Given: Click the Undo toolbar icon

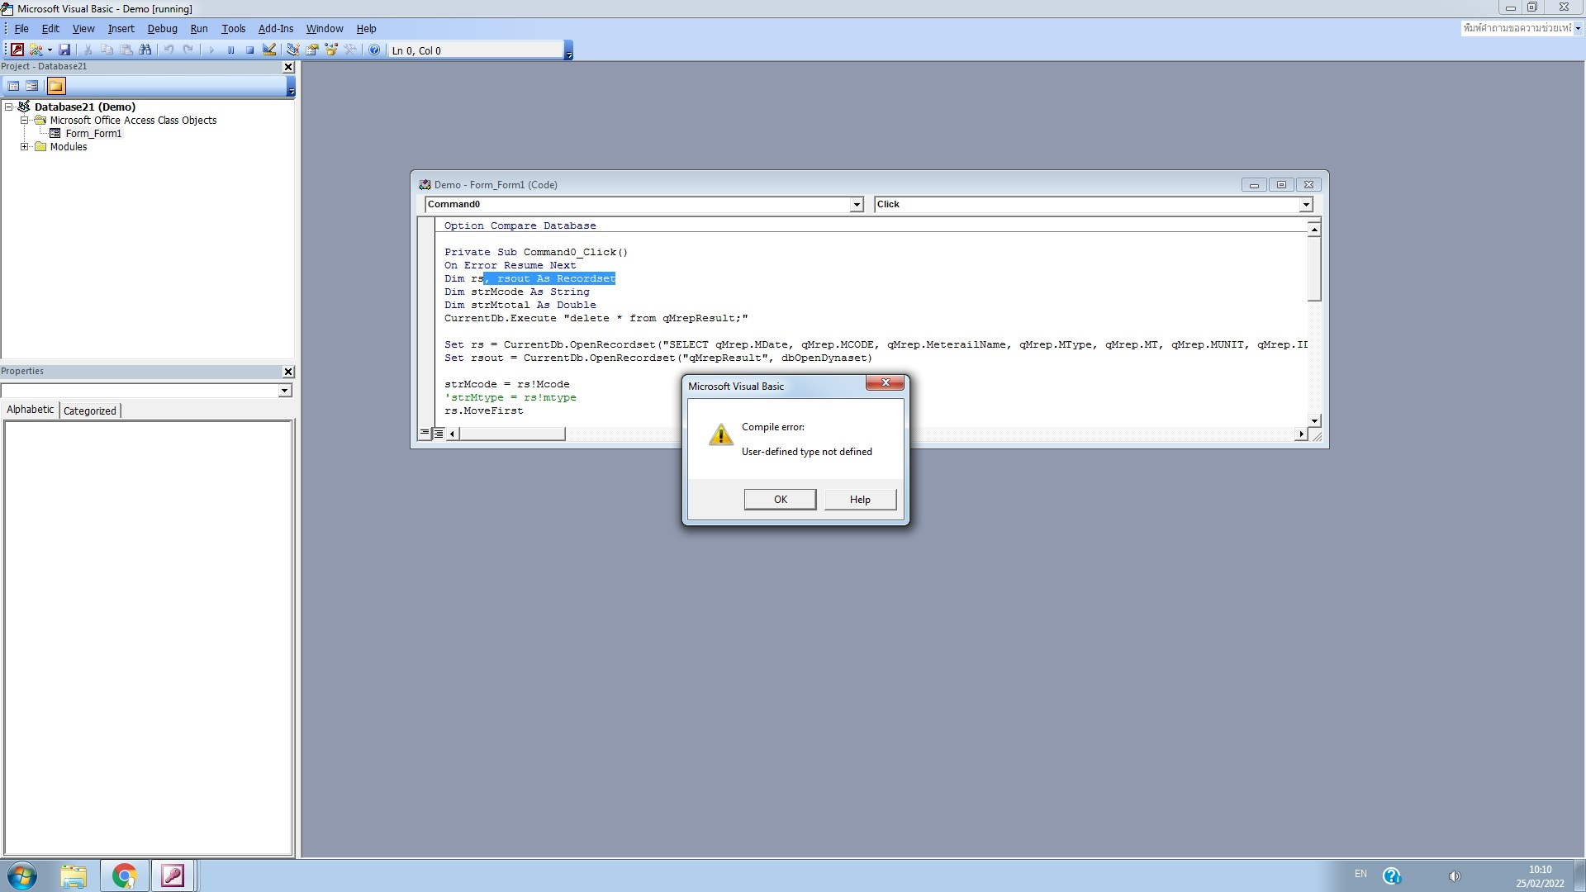Looking at the screenshot, I should (x=169, y=50).
